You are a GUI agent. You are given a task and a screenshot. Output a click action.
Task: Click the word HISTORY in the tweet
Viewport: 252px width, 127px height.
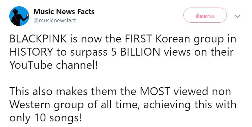tap(31, 52)
